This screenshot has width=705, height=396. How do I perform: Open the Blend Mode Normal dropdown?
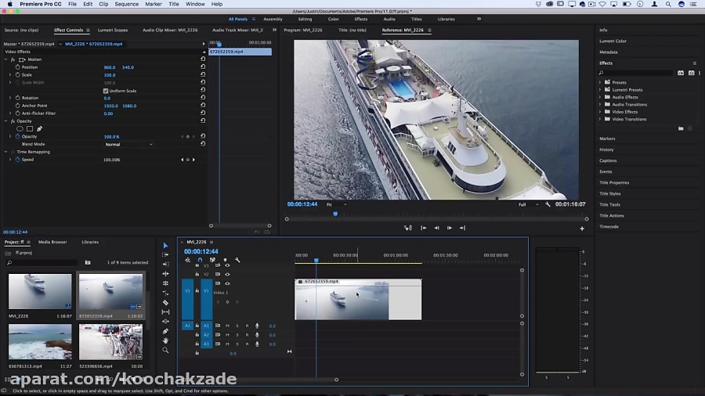pyautogui.click(x=128, y=144)
